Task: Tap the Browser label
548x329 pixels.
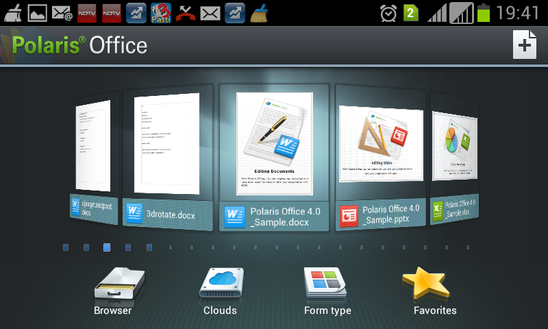Action: pyautogui.click(x=112, y=310)
